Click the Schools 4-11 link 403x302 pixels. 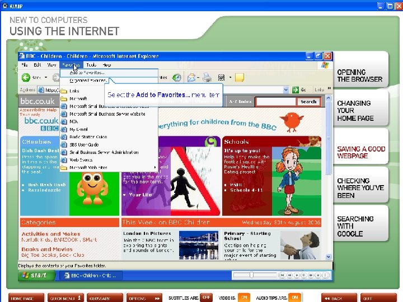(246, 190)
